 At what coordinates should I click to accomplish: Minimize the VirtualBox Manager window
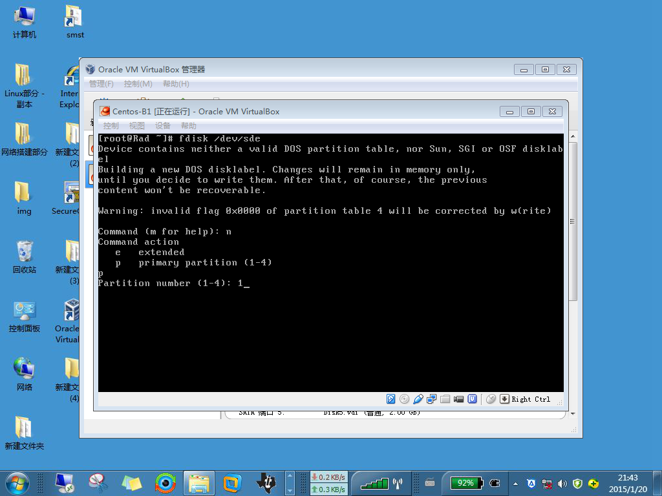click(524, 69)
